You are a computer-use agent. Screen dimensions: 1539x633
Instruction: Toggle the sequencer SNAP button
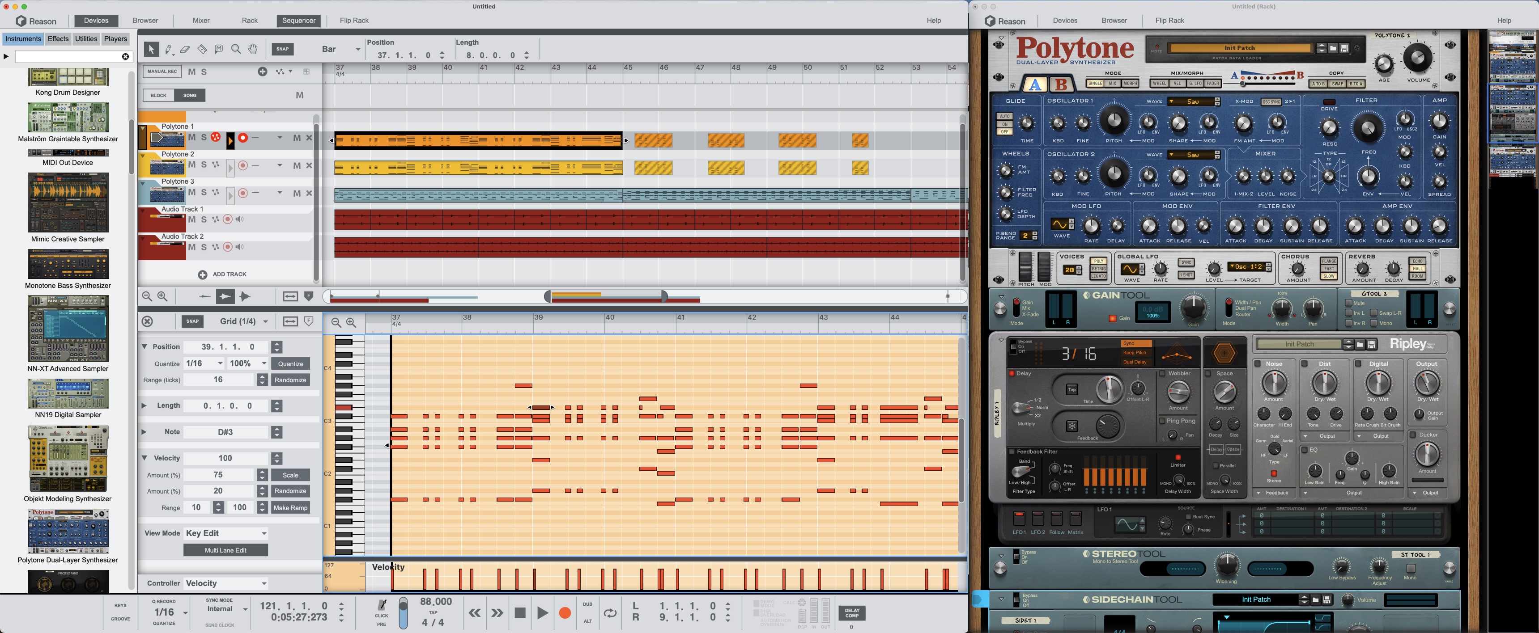point(283,49)
